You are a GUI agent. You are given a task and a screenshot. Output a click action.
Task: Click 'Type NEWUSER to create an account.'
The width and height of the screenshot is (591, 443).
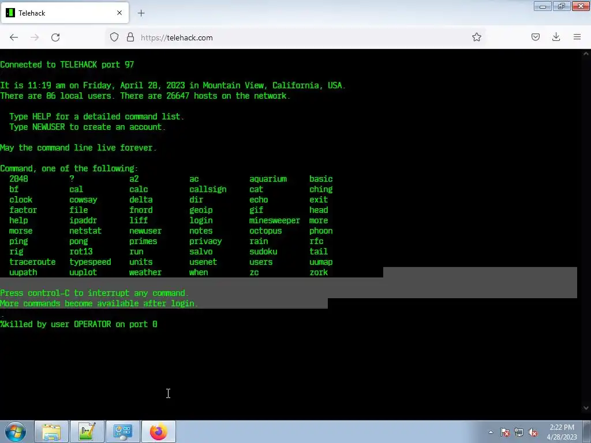88,127
